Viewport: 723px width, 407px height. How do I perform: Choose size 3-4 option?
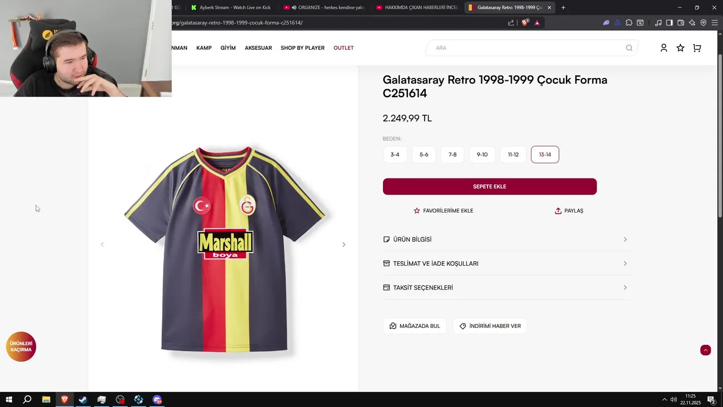coord(395,154)
